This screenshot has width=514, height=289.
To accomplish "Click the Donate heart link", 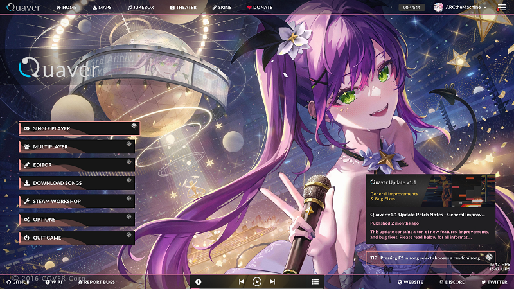I will [x=260, y=7].
